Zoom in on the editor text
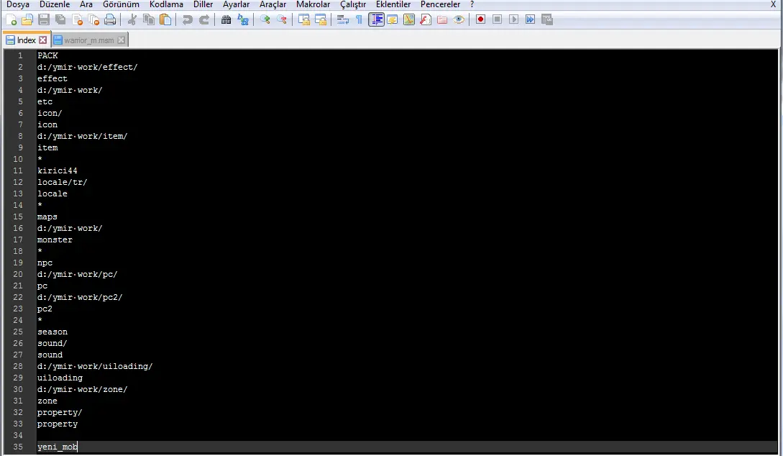Viewport: 783px width, 456px height. coord(265,20)
